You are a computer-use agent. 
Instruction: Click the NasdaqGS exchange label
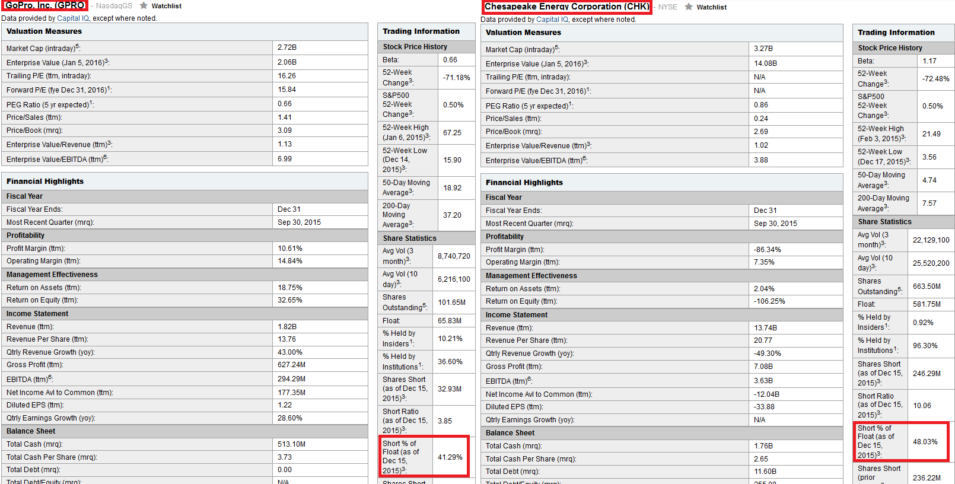pyautogui.click(x=114, y=6)
